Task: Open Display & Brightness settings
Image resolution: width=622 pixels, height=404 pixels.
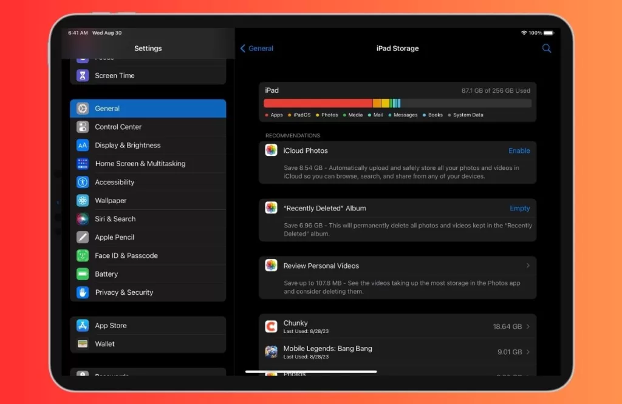Action: (148, 145)
